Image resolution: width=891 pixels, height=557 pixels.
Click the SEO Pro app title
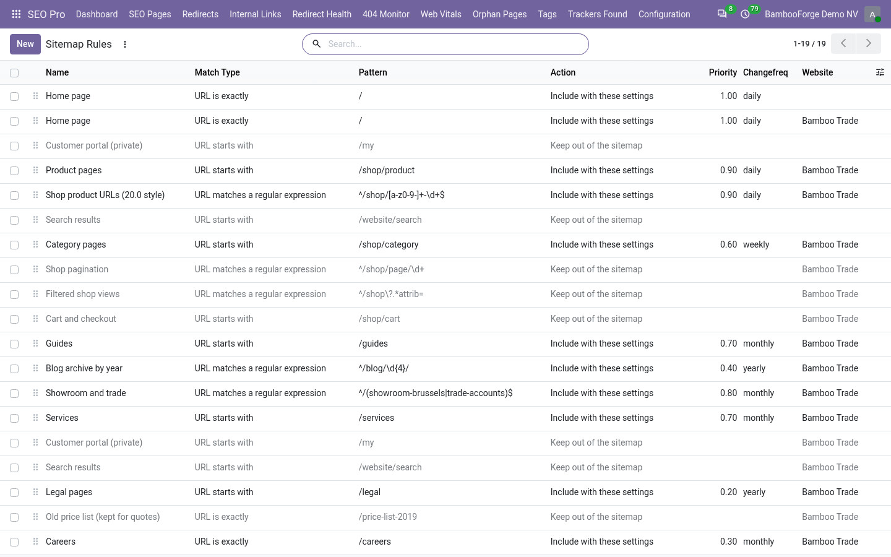(46, 14)
